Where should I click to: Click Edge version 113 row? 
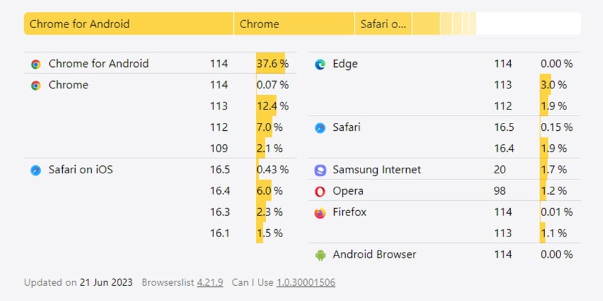click(502, 85)
